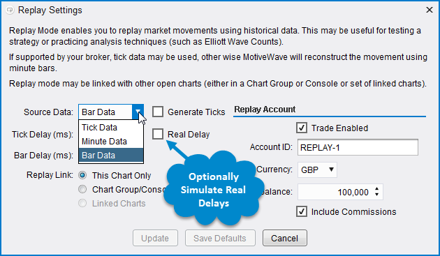Uncheck Trade Enabled
The height and width of the screenshot is (256, 440).
tap(302, 128)
